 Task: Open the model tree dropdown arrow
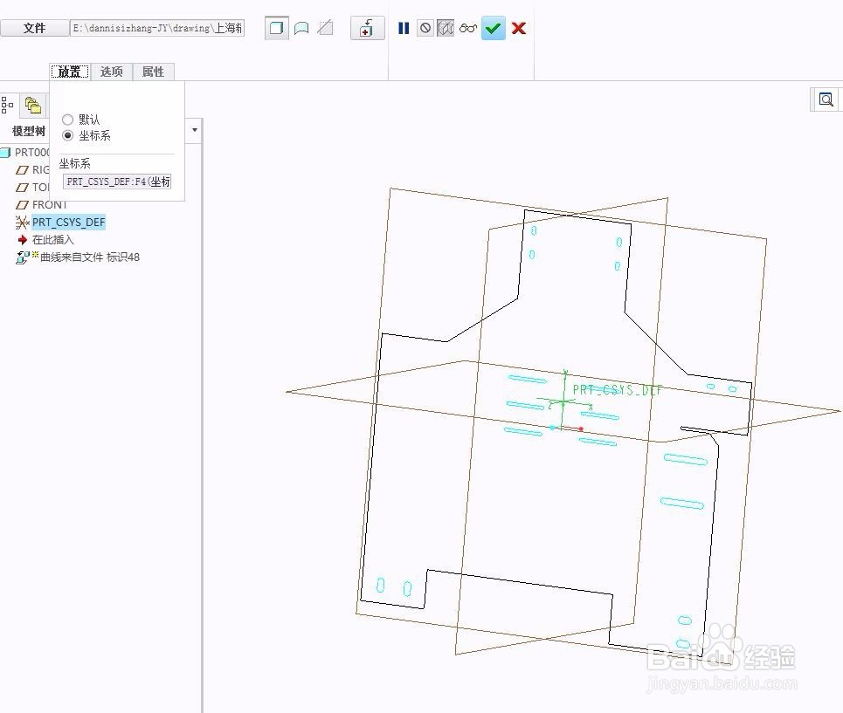point(195,130)
